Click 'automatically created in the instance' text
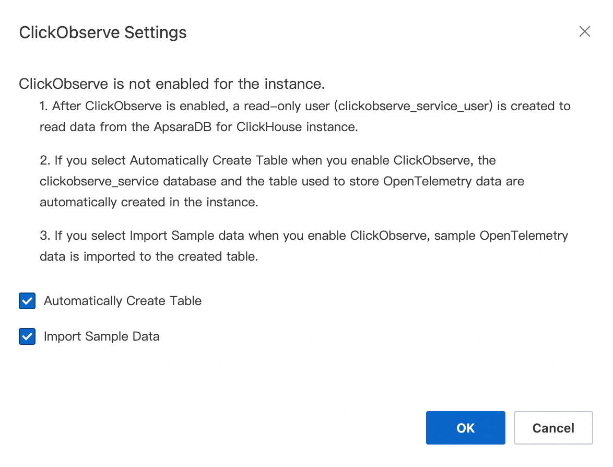Image resolution: width=613 pixels, height=467 pixels. 149,202
